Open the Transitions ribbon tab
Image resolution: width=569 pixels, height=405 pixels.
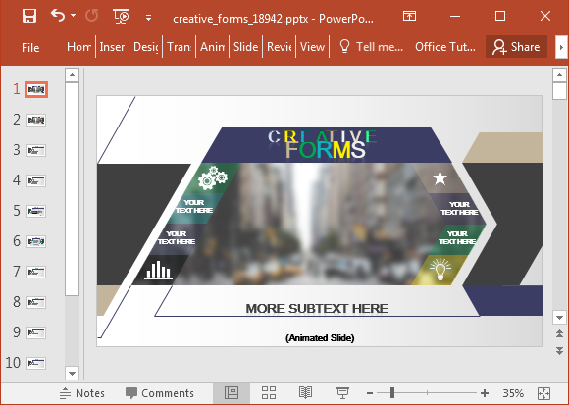(179, 47)
